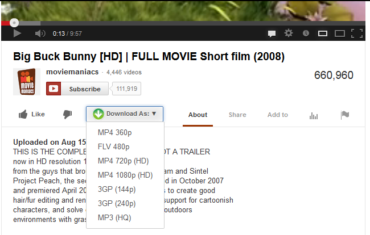Toggle the Download As dropdown

click(125, 114)
